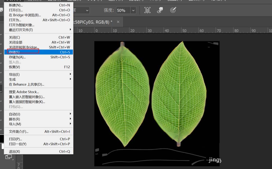Click the black foreground color swatch
This screenshot has width=272, height=169.
[x=2, y=139]
